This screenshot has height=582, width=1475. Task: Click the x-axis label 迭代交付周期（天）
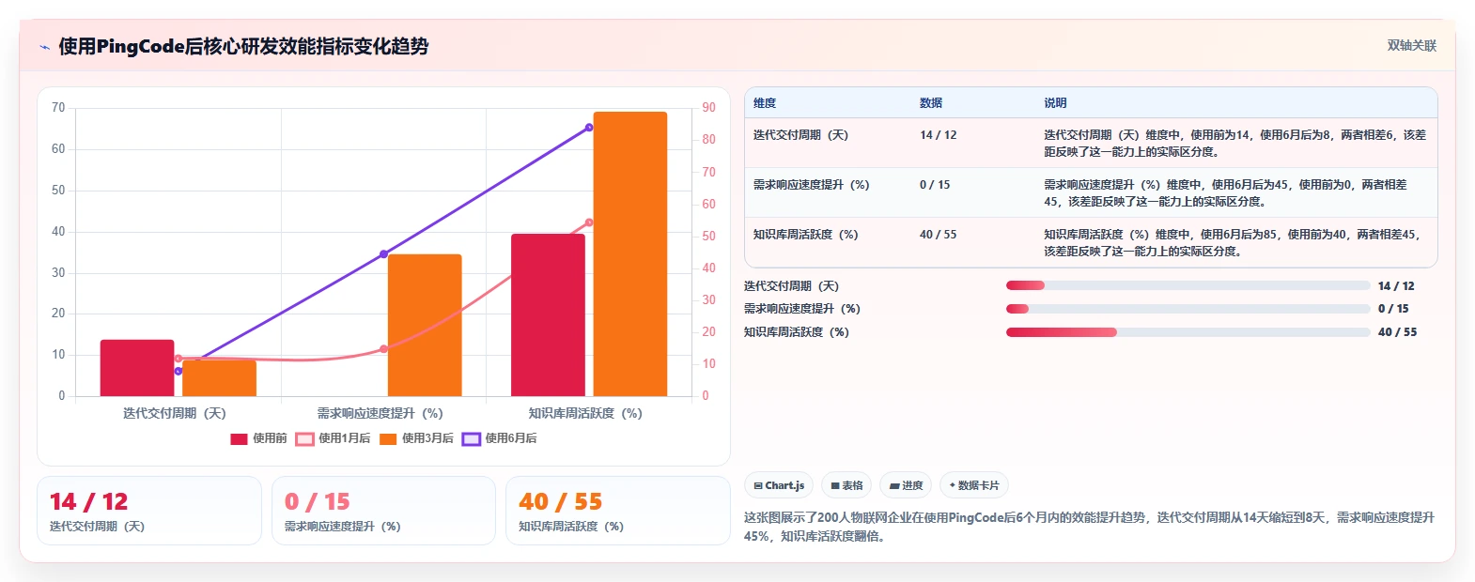(x=175, y=413)
